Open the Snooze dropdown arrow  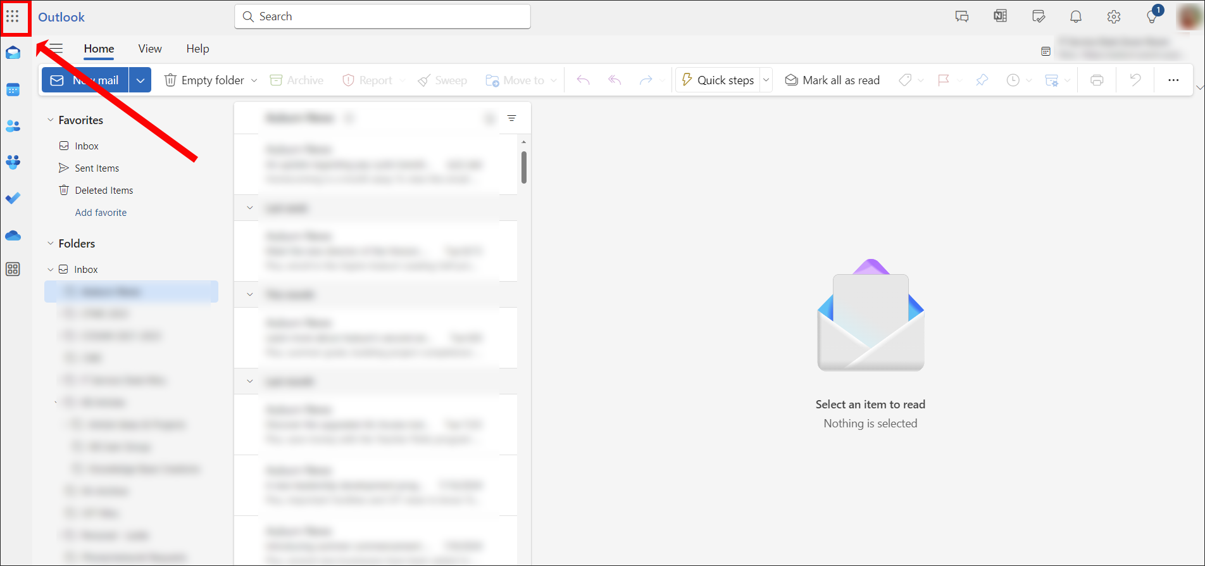pyautogui.click(x=1029, y=80)
